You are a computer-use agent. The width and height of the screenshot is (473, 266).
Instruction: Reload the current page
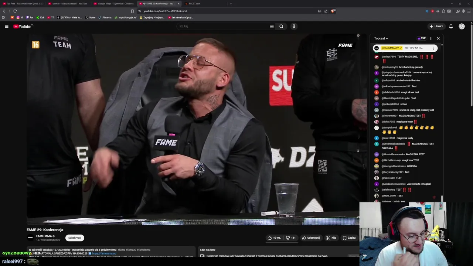pyautogui.click(x=15, y=11)
